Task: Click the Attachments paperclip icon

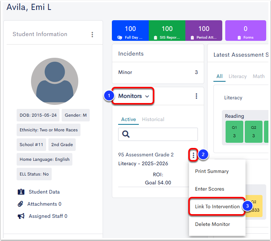Action: point(20,204)
